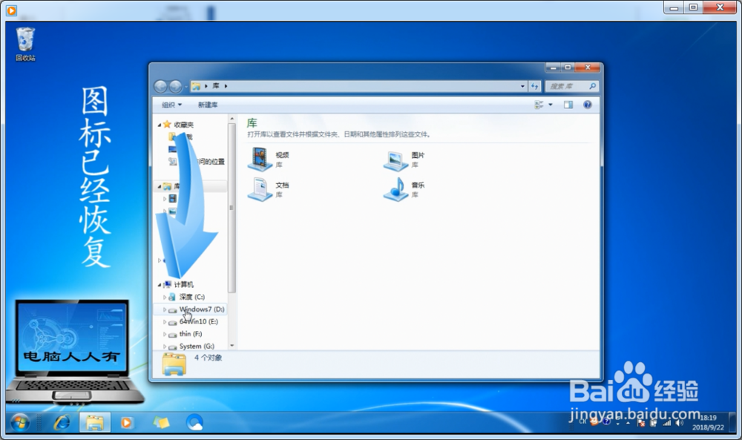Click 库 breadcrumb in address bar
742x440 pixels.
click(x=216, y=85)
